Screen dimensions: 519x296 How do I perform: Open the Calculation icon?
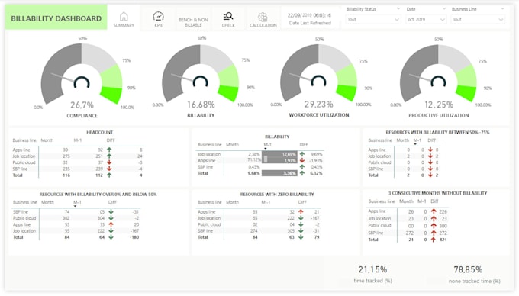coord(263,17)
